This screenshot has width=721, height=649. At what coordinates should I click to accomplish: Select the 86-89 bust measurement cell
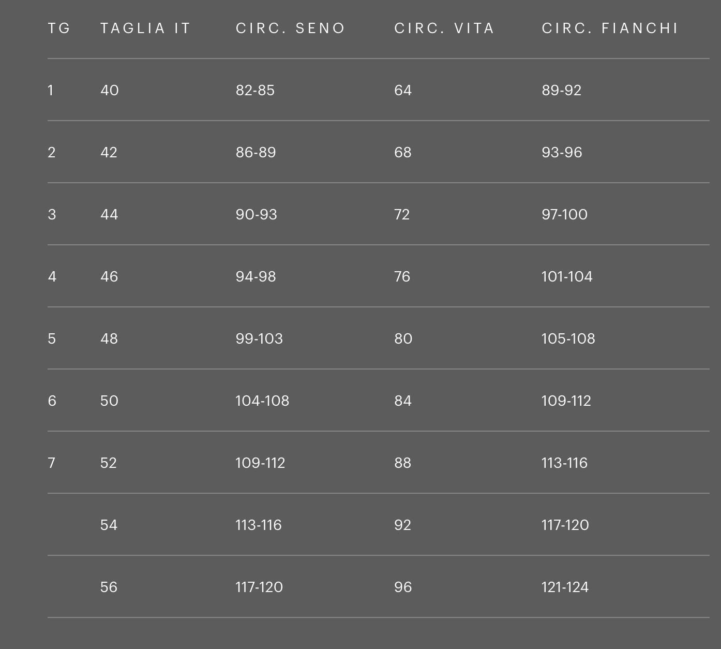click(x=256, y=152)
